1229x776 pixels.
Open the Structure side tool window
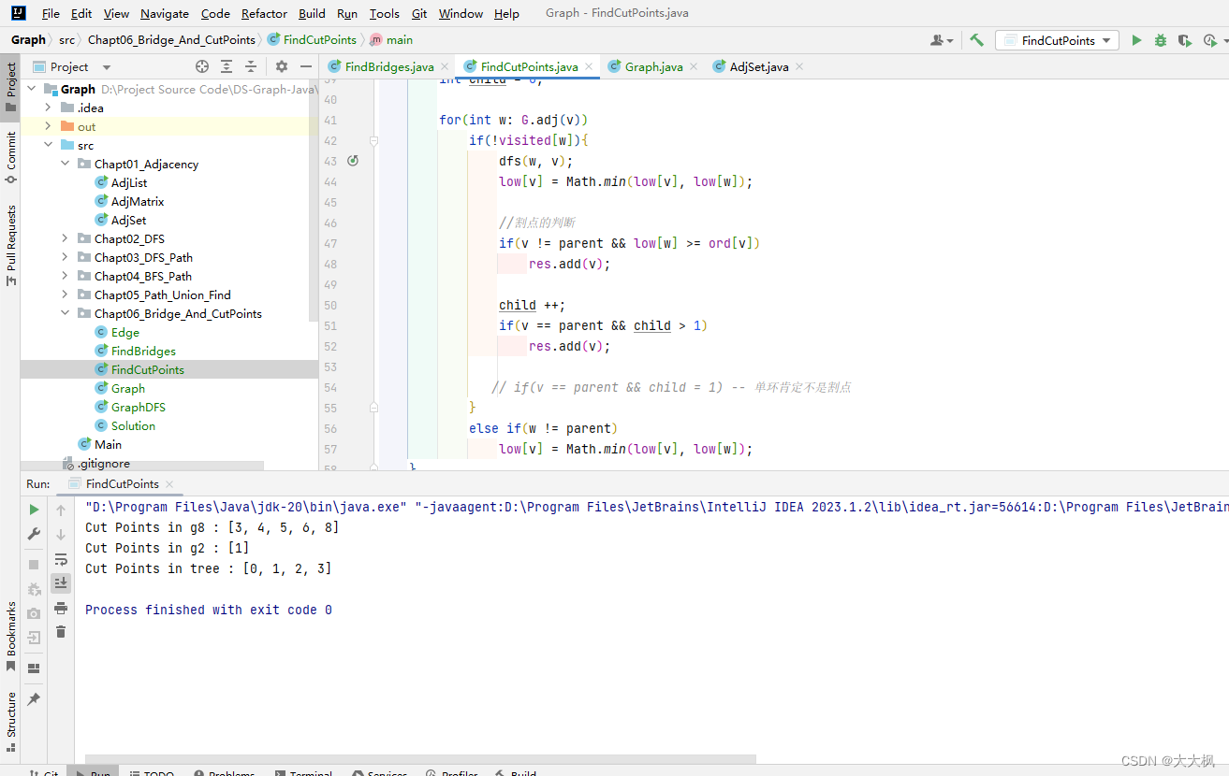(10, 722)
